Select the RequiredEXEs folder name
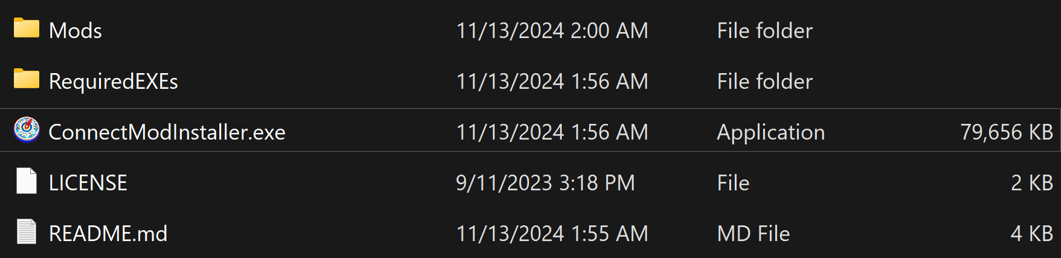The width and height of the screenshot is (1061, 258). [x=113, y=82]
